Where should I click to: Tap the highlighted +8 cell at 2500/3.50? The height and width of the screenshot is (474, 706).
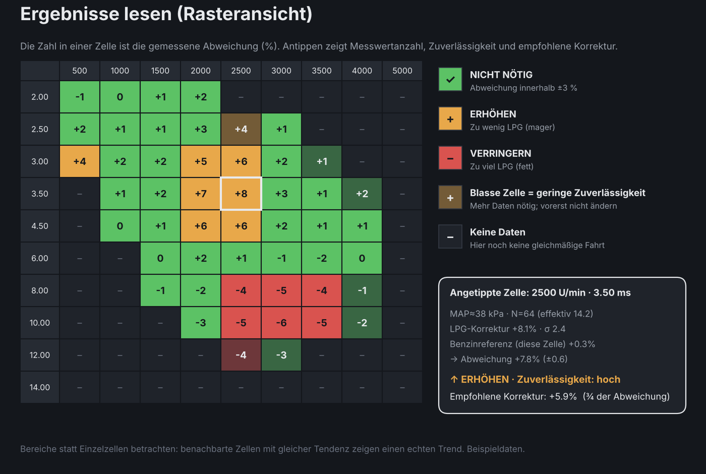pyautogui.click(x=241, y=194)
